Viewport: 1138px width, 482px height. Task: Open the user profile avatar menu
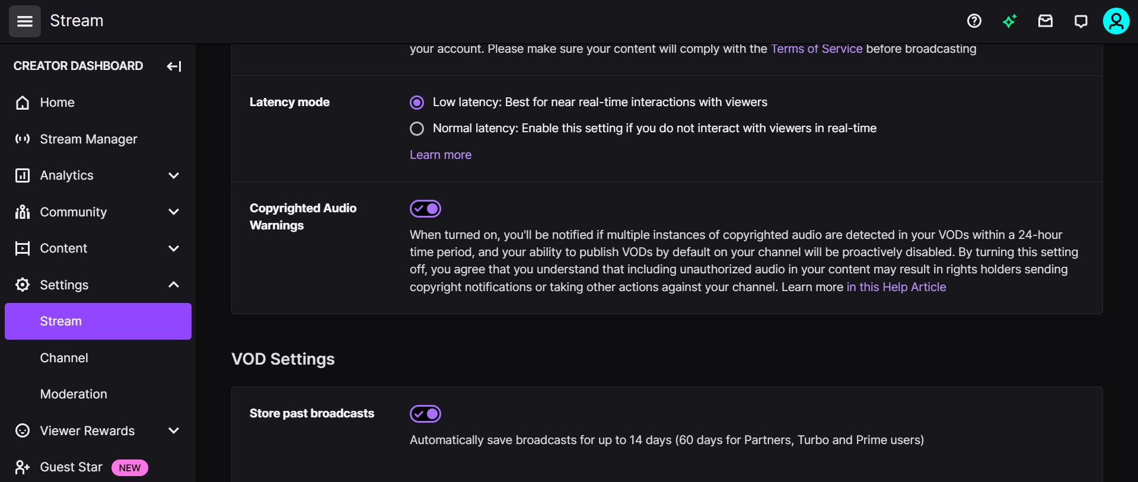1115,21
